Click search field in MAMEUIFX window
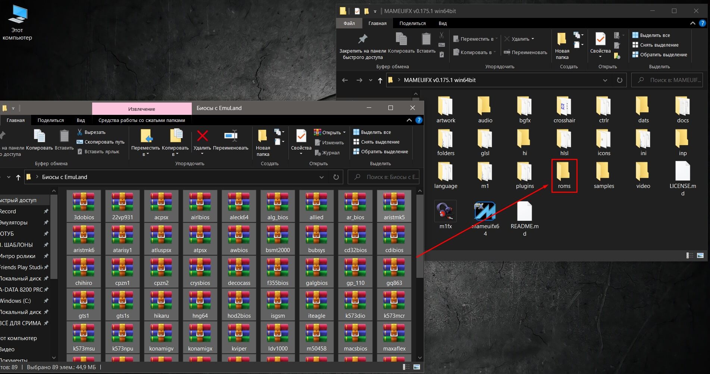The image size is (710, 374). click(x=667, y=80)
